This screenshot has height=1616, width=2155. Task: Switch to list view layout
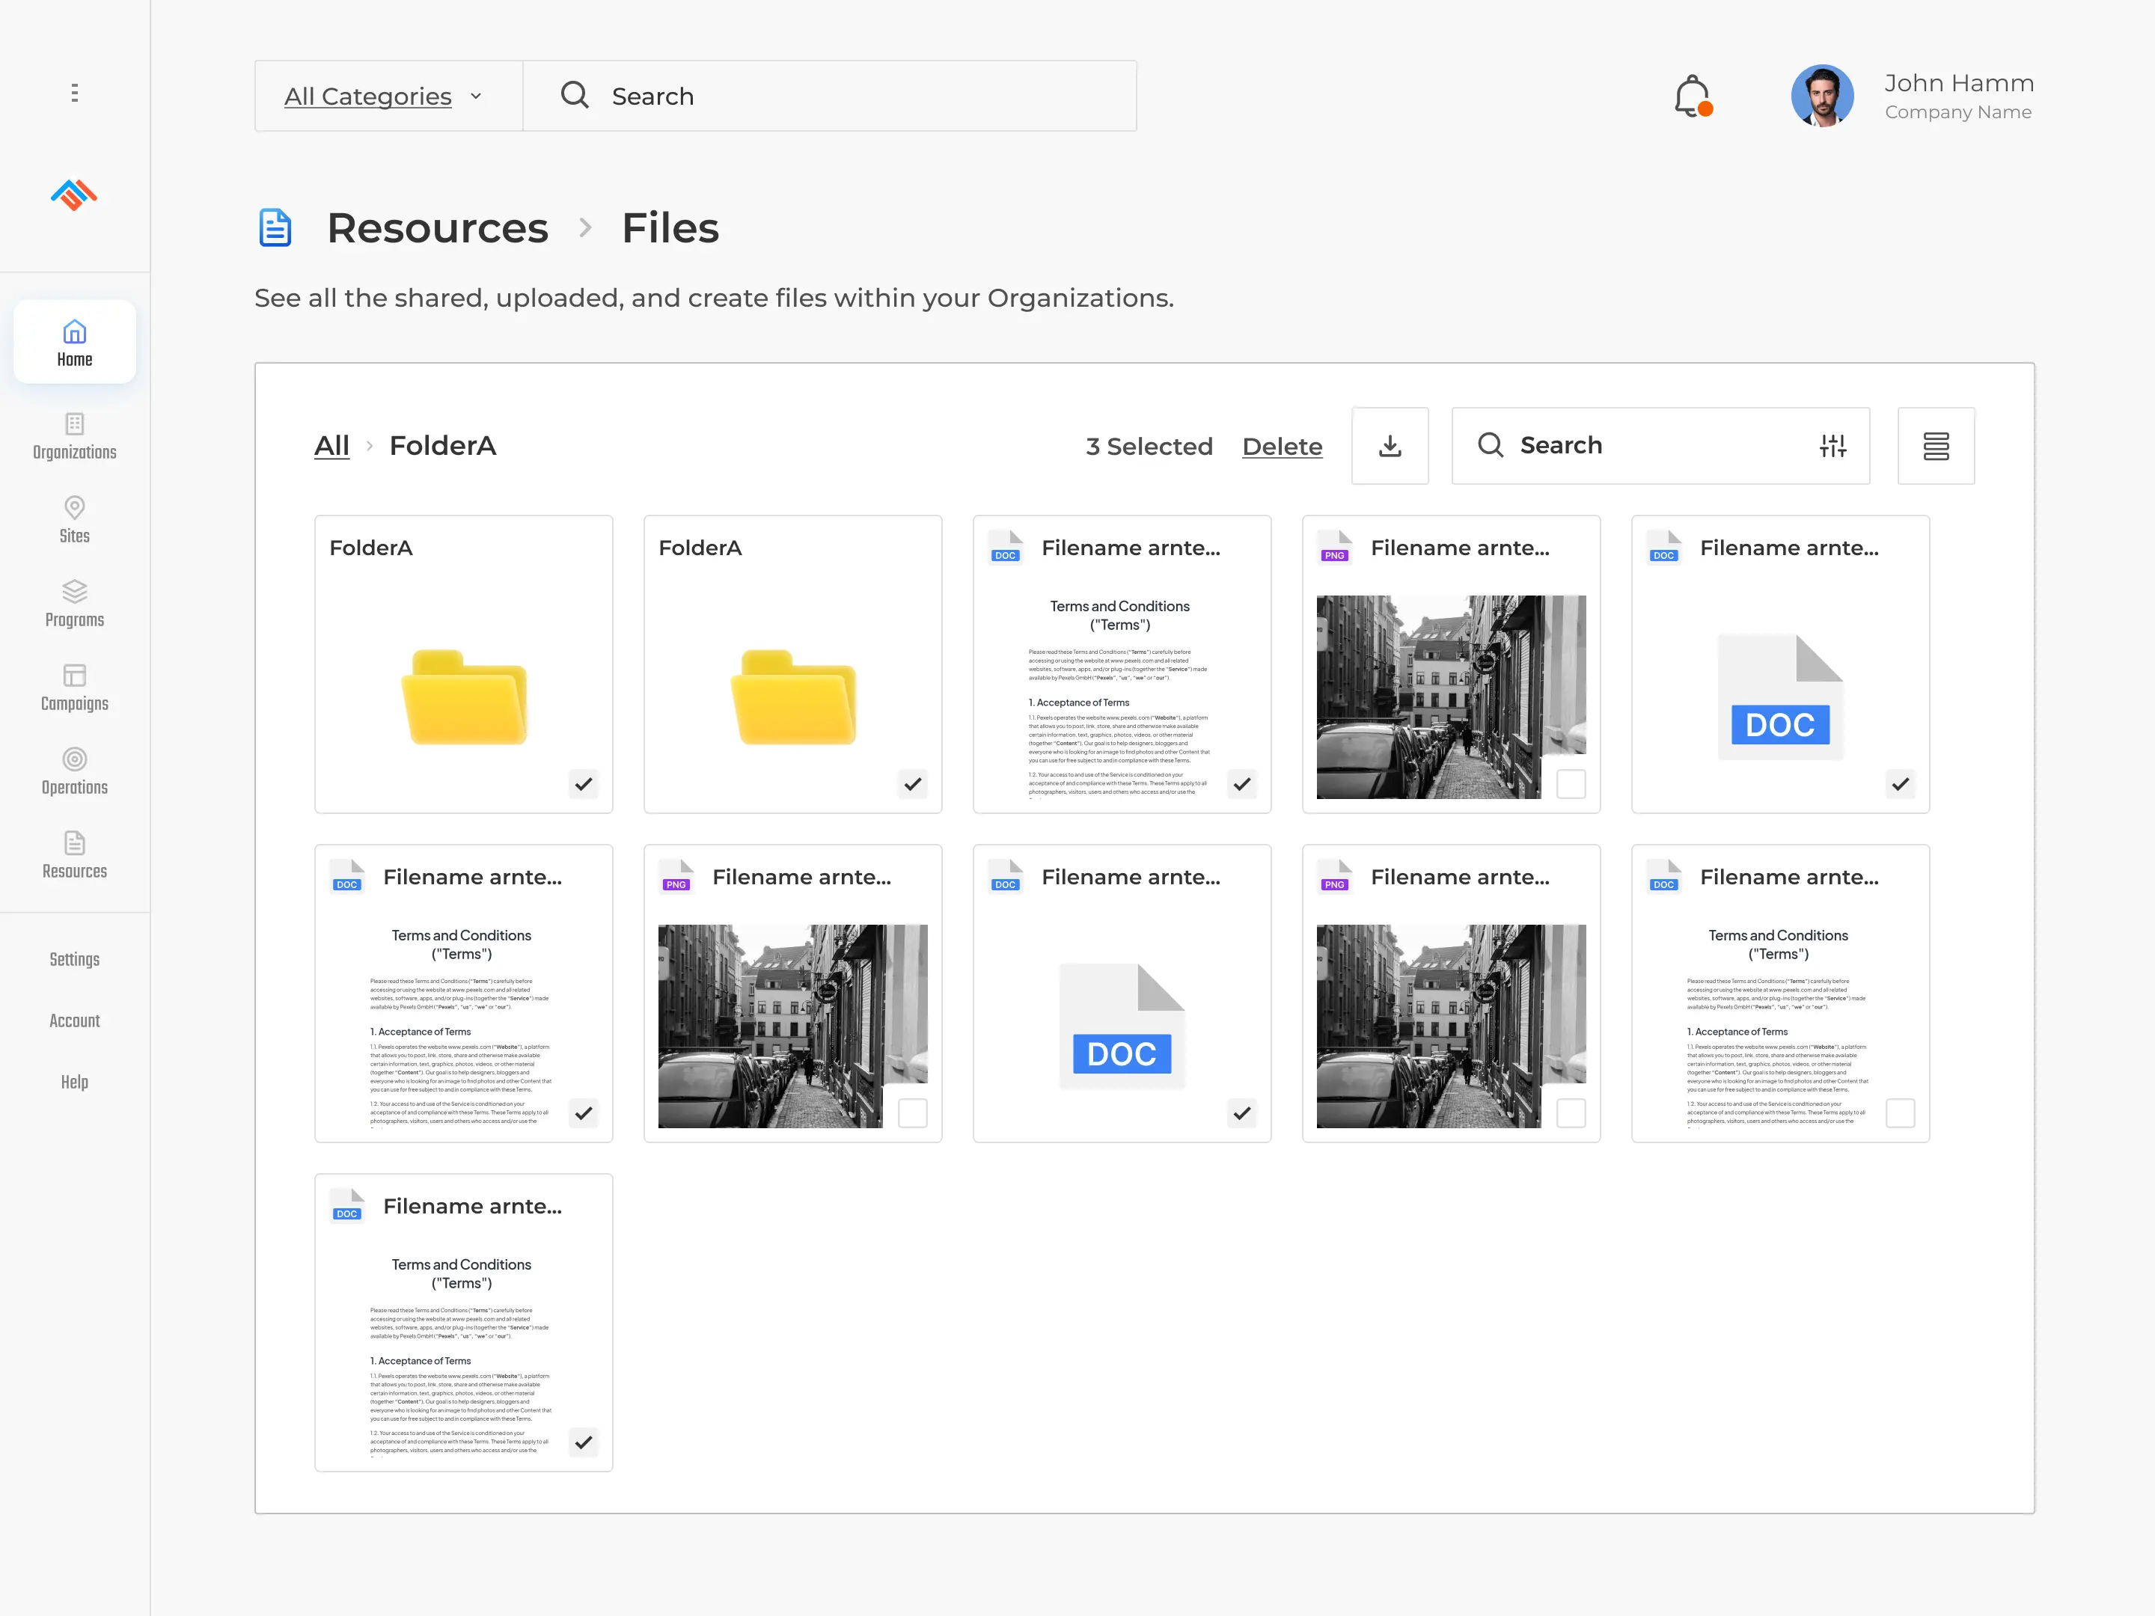click(1936, 445)
